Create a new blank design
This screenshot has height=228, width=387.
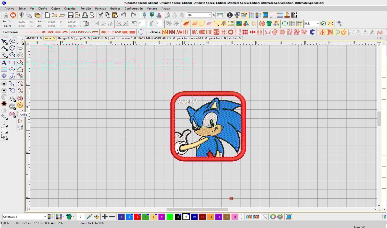(x=47, y=15)
